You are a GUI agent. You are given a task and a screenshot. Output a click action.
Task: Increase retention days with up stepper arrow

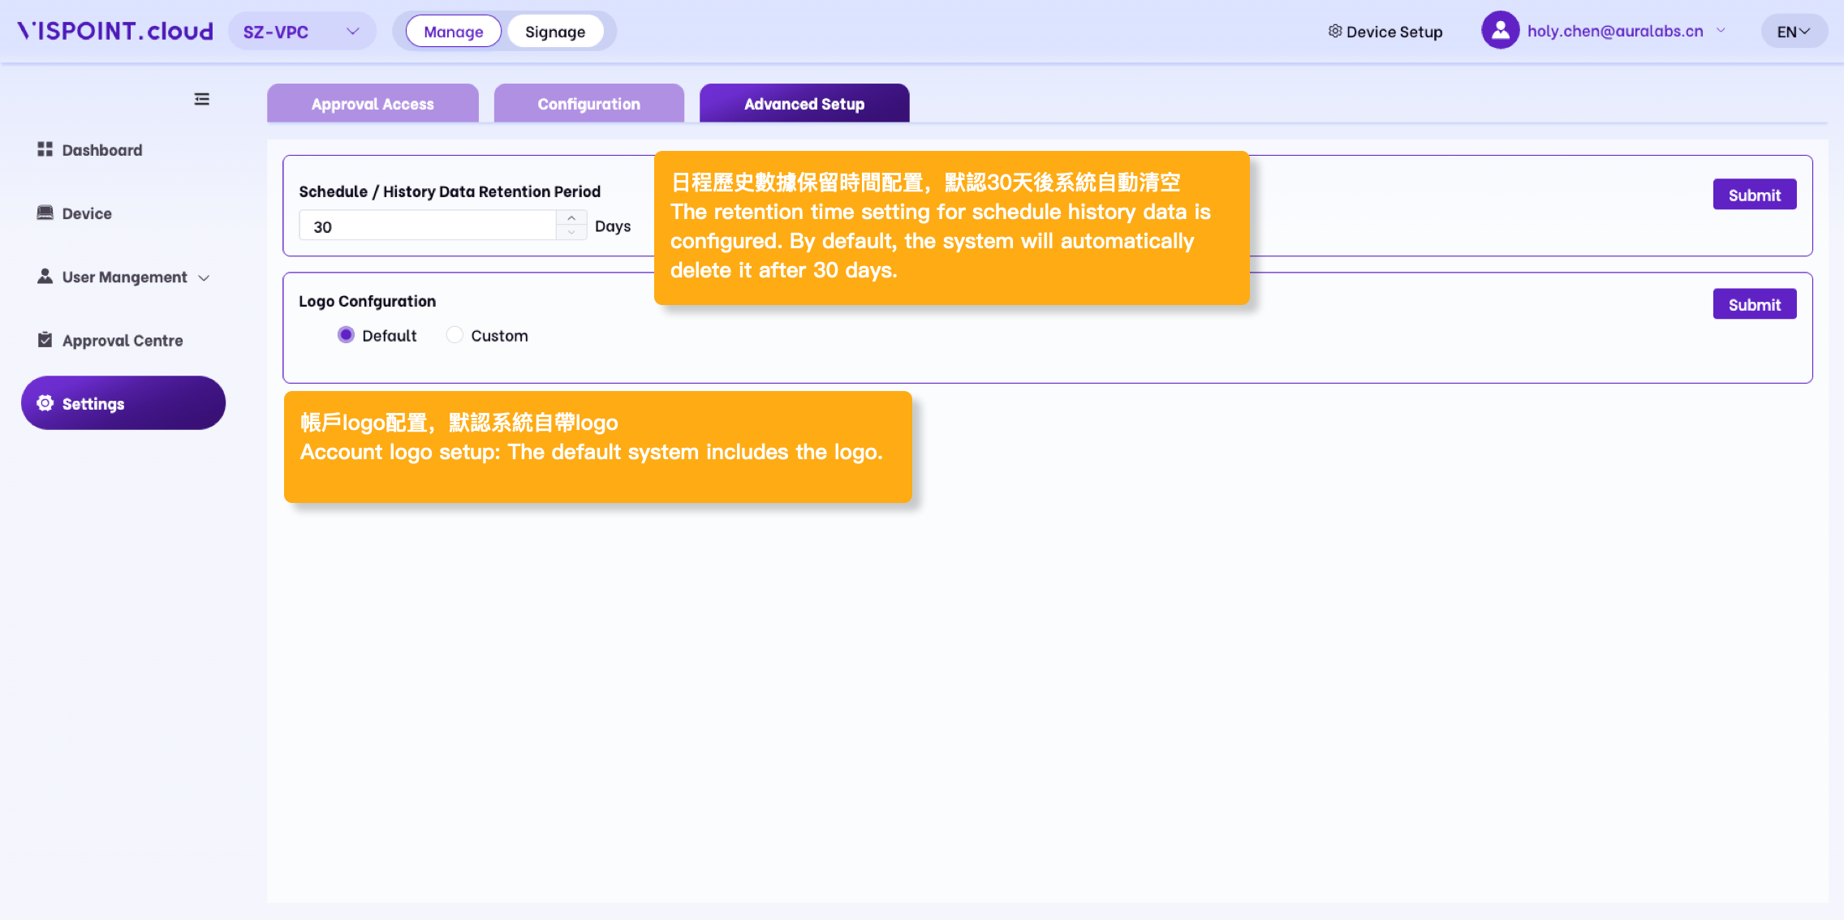[571, 218]
